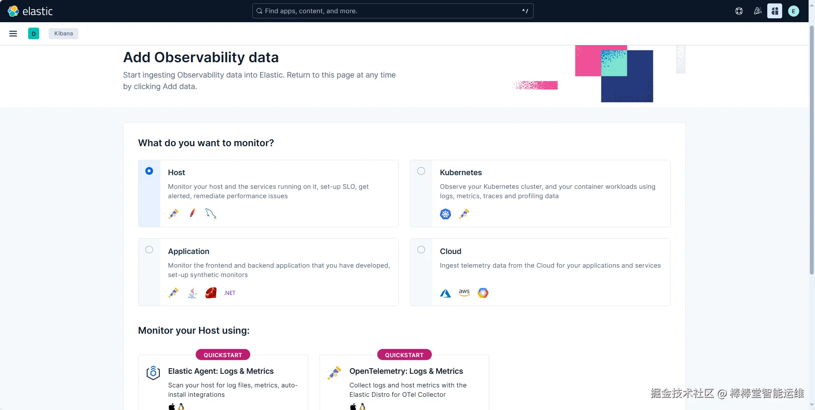Image resolution: width=815 pixels, height=410 pixels.
Task: Click the AWS icon in the Cloud card
Action: pyautogui.click(x=464, y=293)
